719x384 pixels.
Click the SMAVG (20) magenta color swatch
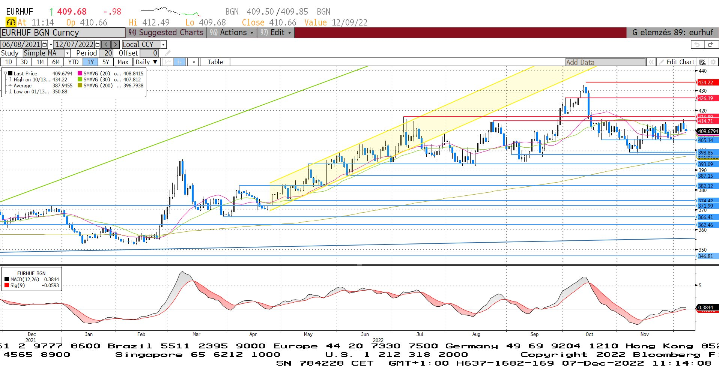(80, 73)
